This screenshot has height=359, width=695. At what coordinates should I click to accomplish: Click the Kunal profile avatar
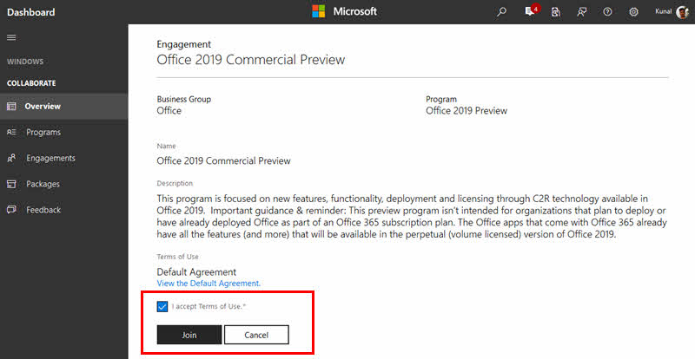pyautogui.click(x=682, y=12)
